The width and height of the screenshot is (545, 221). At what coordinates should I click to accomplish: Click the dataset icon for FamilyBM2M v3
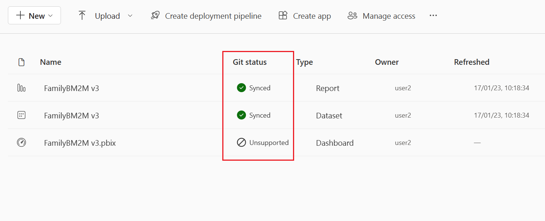point(21,115)
